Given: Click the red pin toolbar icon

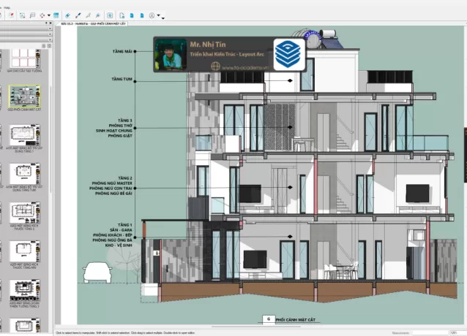Looking at the screenshot, I should point(12,15).
